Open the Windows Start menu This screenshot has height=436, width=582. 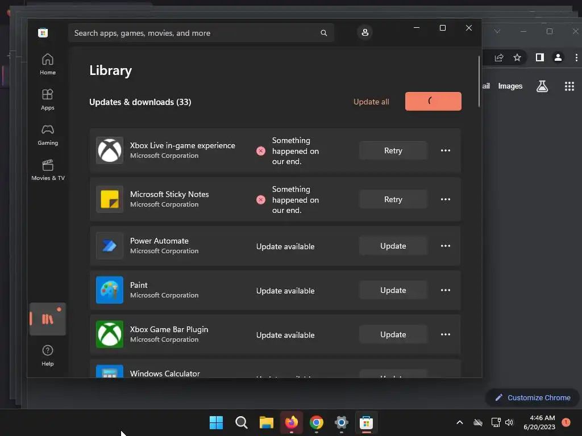(x=216, y=422)
